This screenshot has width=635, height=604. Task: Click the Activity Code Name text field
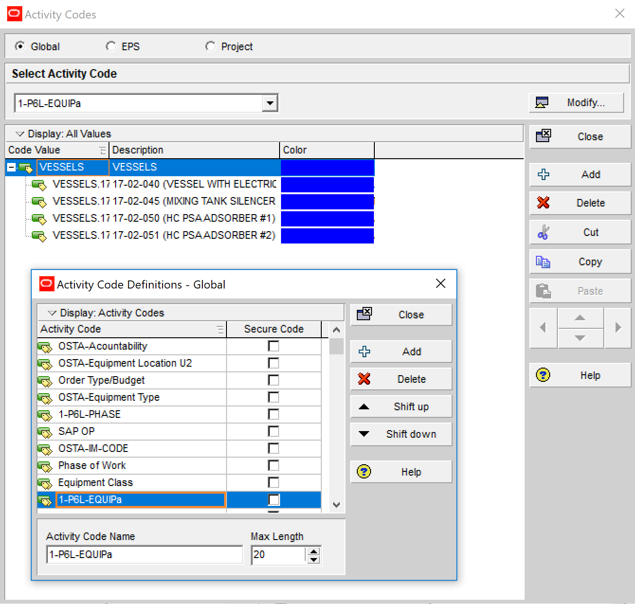pos(145,554)
